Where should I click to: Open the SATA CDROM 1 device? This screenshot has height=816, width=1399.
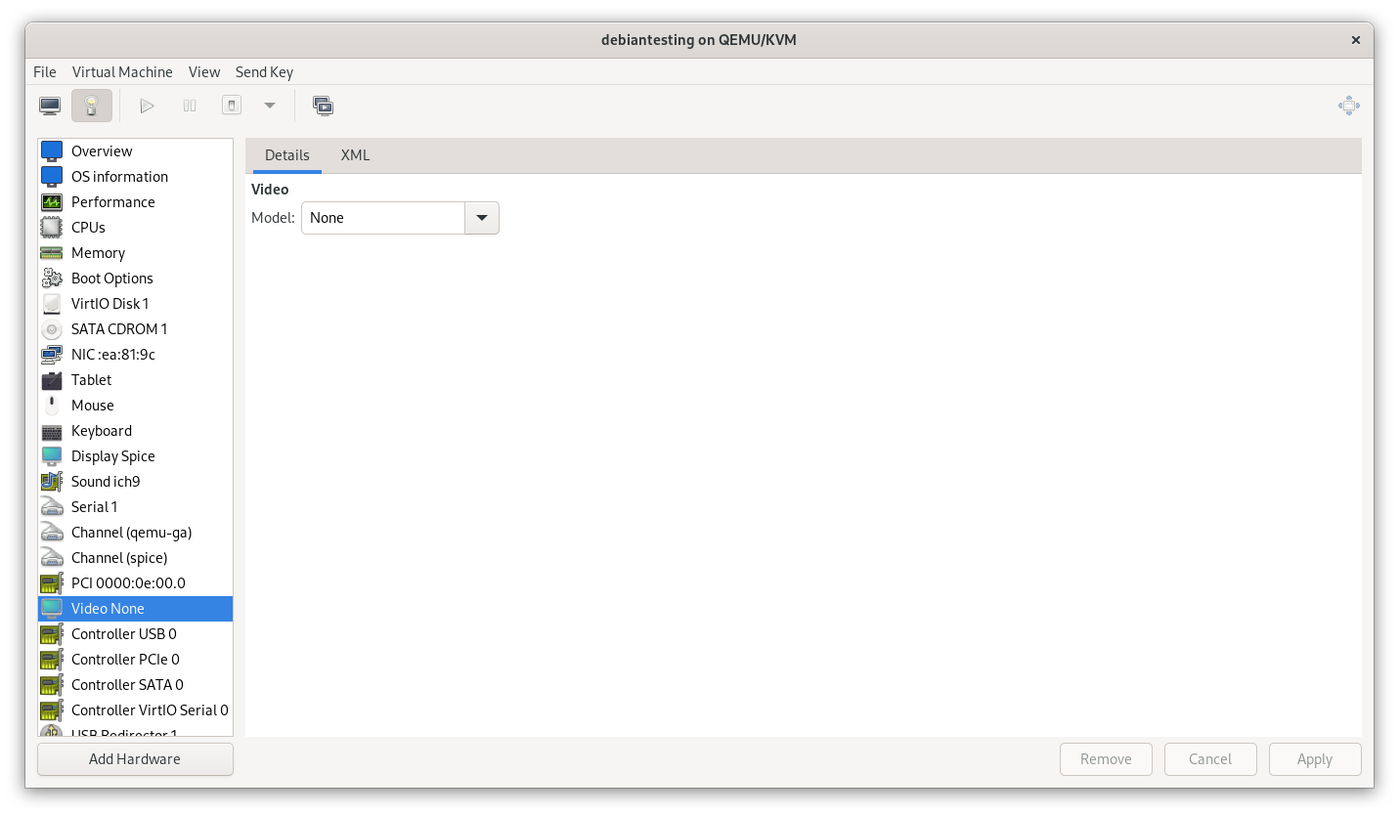point(119,329)
